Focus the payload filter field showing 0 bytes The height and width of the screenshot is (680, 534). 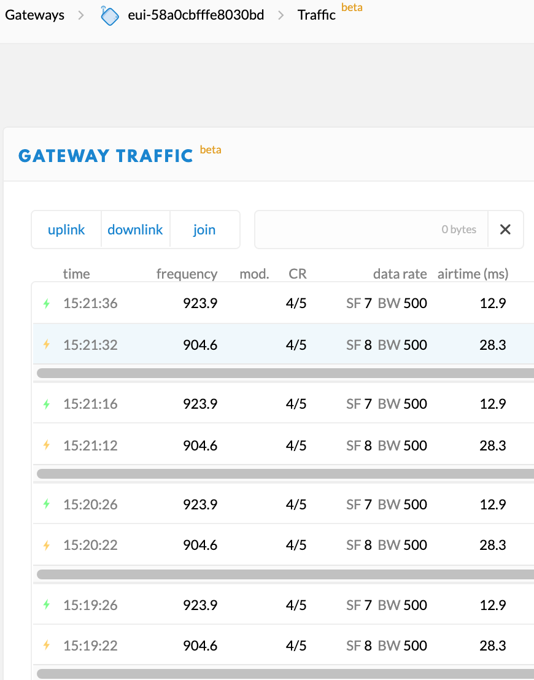[x=371, y=230]
